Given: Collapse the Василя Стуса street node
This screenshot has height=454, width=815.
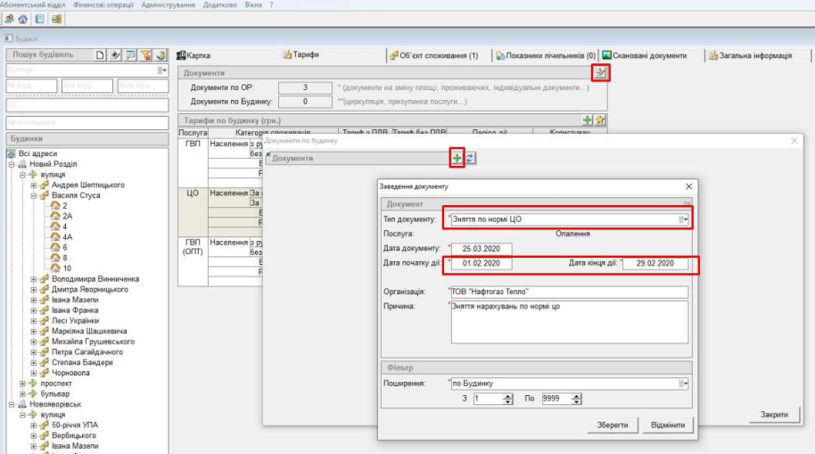Looking at the screenshot, I should tap(34, 195).
